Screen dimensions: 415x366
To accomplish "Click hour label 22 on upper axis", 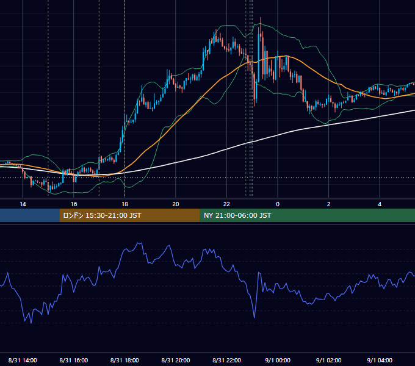I will (227, 204).
